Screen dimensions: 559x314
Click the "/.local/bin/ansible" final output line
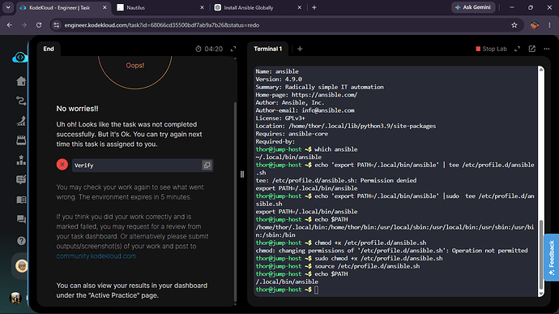click(287, 282)
